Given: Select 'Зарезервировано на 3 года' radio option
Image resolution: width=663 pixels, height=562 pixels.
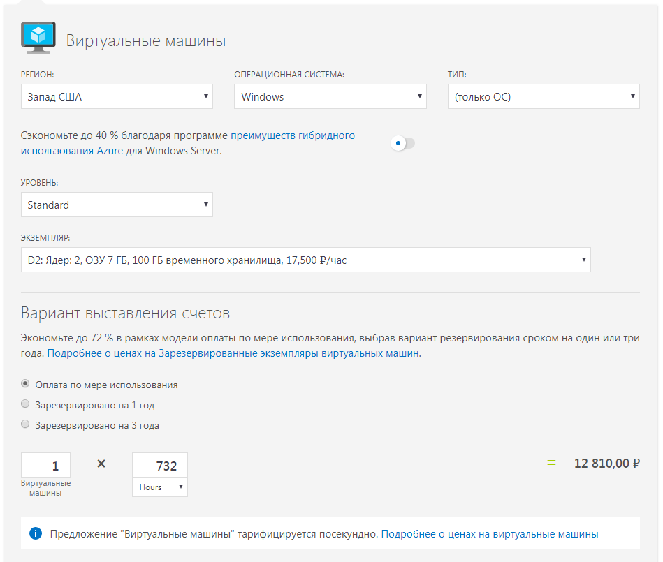Looking at the screenshot, I should [x=25, y=424].
